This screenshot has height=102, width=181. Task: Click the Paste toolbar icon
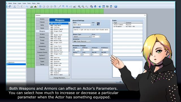(22, 7)
